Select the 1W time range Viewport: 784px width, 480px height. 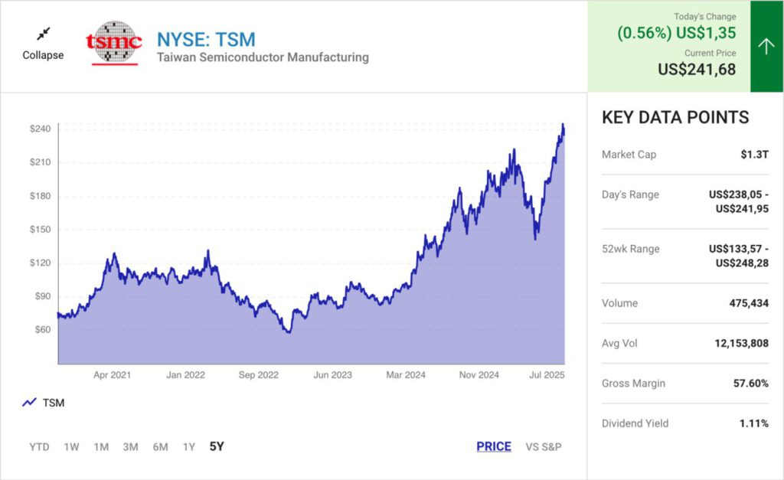click(71, 447)
